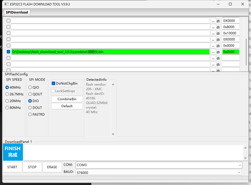Choose DOUT SPI mode
This screenshot has height=185, width=251.
(35, 107)
